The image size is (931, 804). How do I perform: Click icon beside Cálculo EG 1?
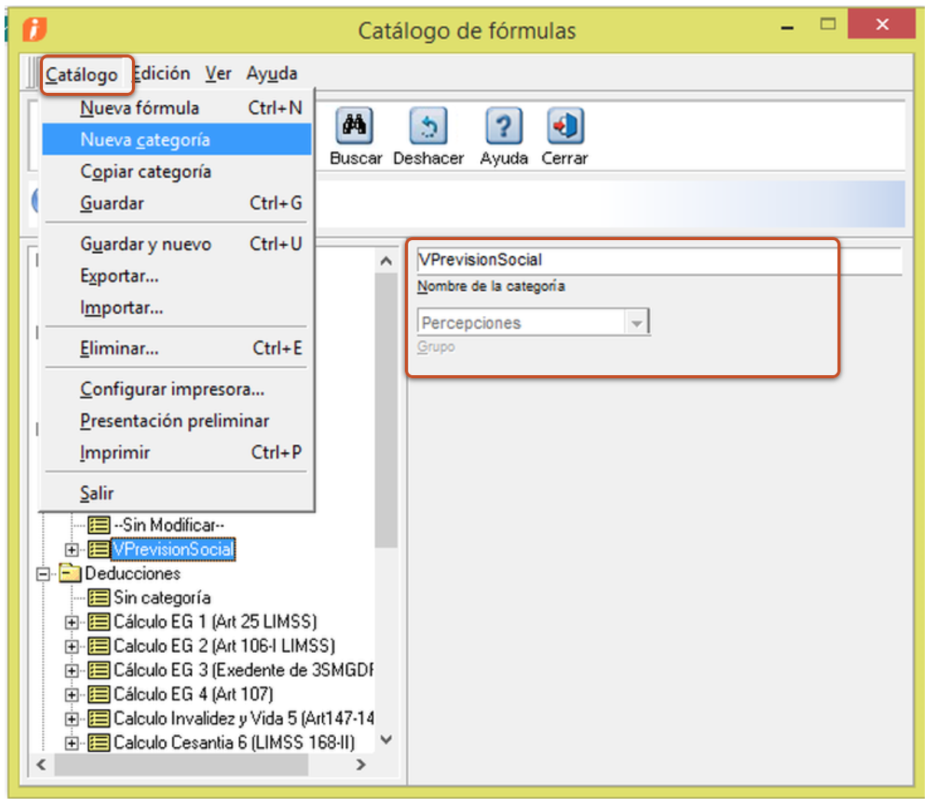[98, 621]
